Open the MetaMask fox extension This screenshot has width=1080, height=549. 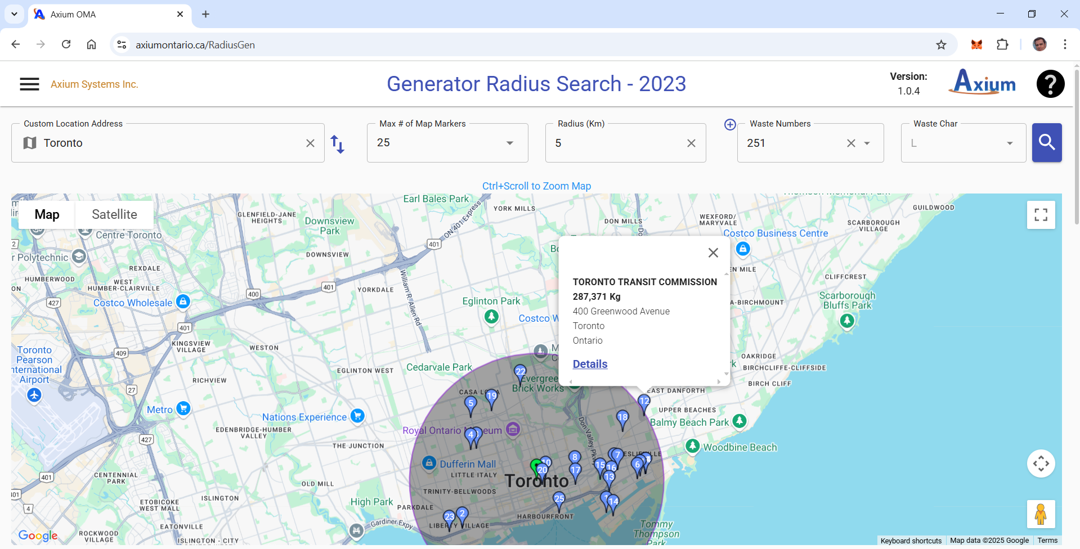(976, 44)
